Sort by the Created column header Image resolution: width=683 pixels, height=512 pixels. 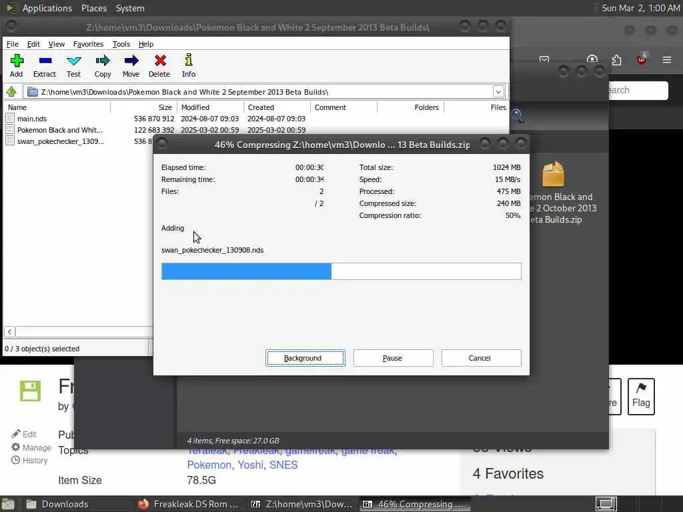coord(277,107)
